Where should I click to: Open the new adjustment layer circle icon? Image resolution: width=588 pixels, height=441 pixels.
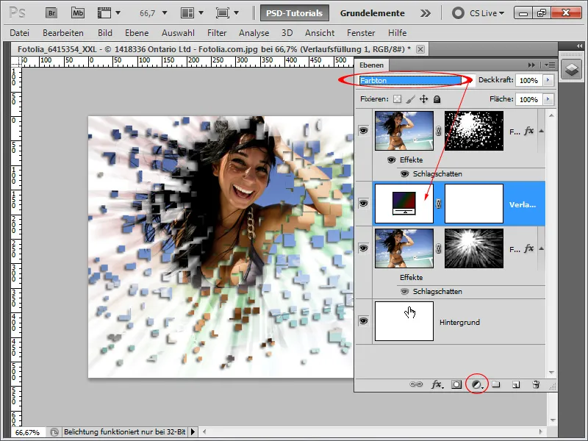coord(476,384)
